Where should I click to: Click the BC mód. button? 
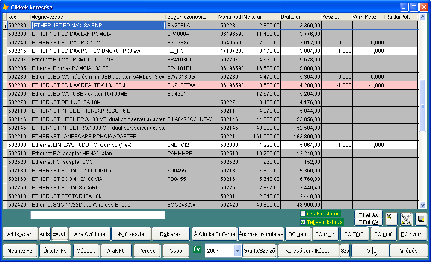[325, 234]
